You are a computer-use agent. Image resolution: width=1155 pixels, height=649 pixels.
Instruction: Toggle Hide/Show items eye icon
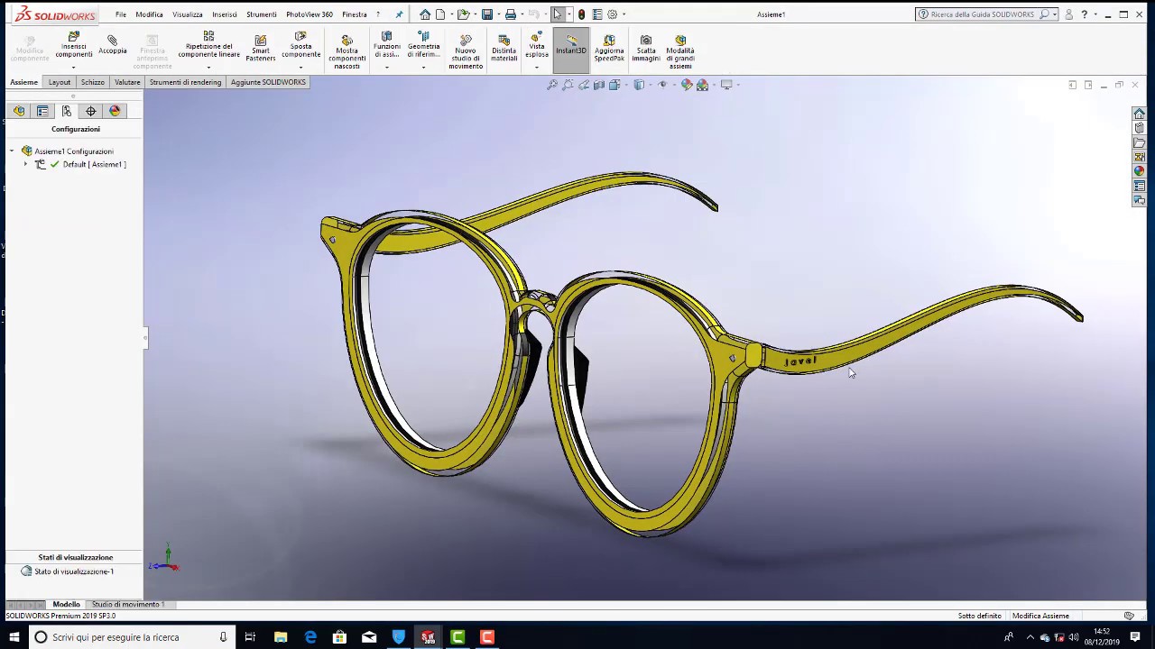(x=662, y=85)
